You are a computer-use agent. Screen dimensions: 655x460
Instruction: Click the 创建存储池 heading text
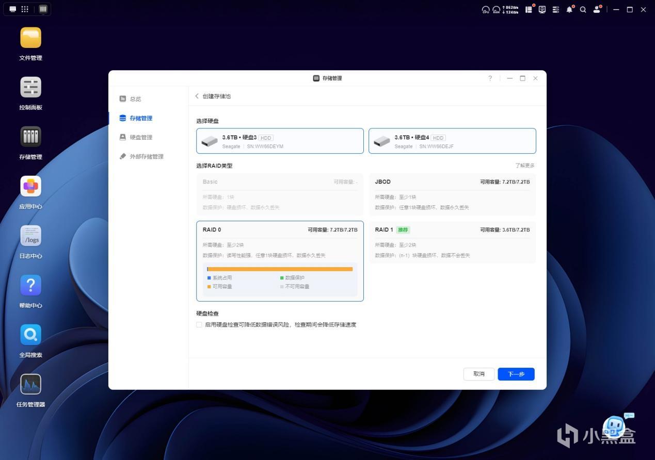217,96
